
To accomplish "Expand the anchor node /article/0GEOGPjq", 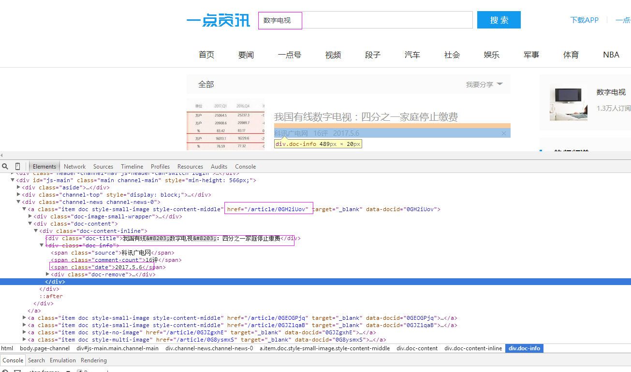I will (x=25, y=318).
